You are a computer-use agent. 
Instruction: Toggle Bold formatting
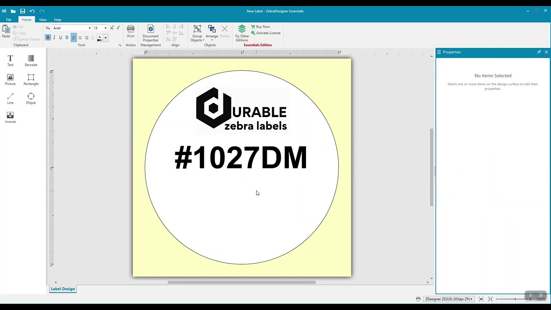(48, 37)
